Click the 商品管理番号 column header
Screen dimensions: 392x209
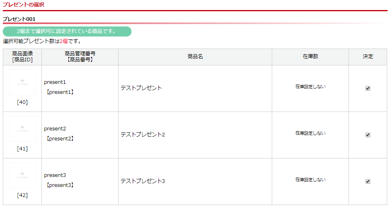[80, 53]
